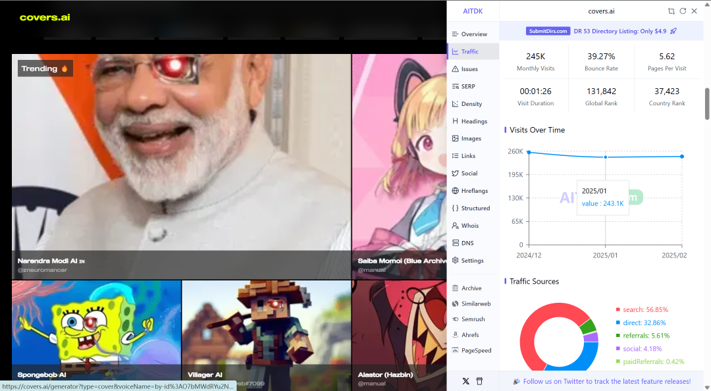The image size is (711, 391).
Task: Click the panel vertical scrollbar thumb
Action: point(707,104)
